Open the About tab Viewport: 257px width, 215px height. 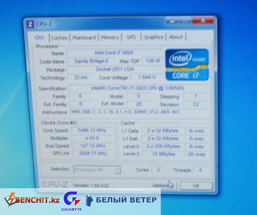(x=176, y=37)
